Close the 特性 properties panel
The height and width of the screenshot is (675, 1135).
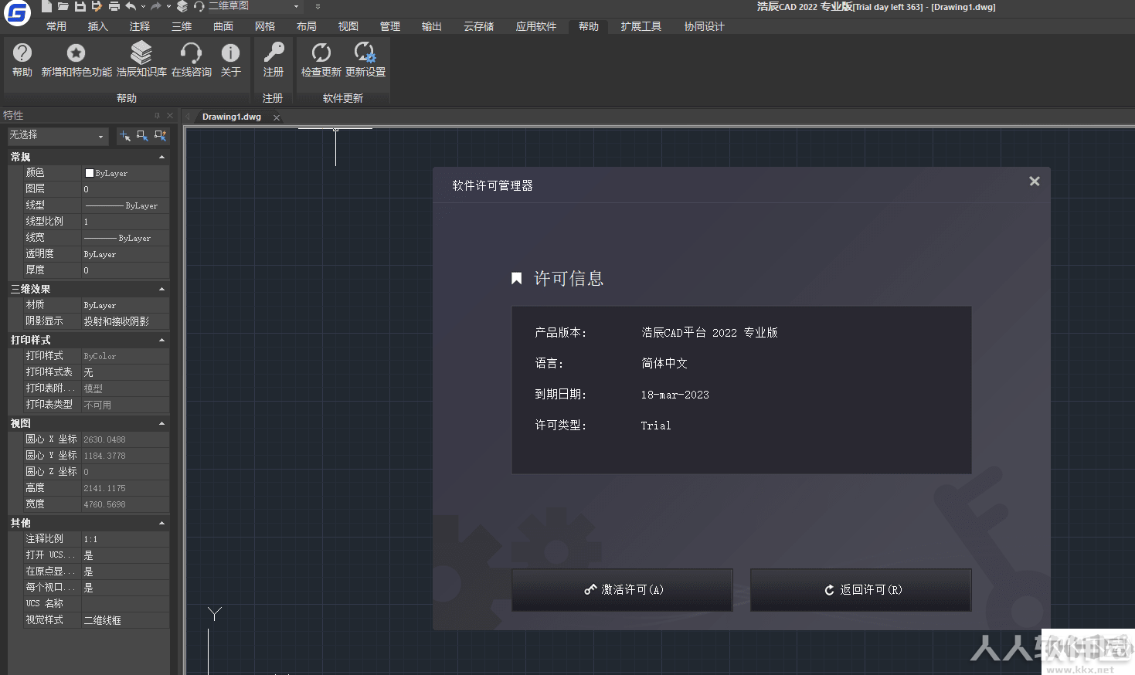(170, 116)
